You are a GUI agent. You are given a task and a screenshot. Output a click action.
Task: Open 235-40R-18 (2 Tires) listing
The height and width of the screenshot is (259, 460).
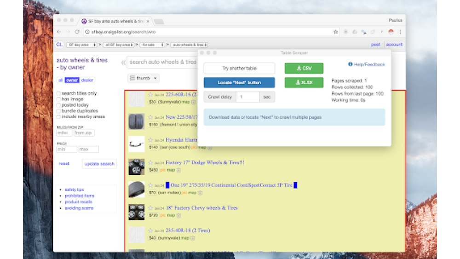click(188, 230)
